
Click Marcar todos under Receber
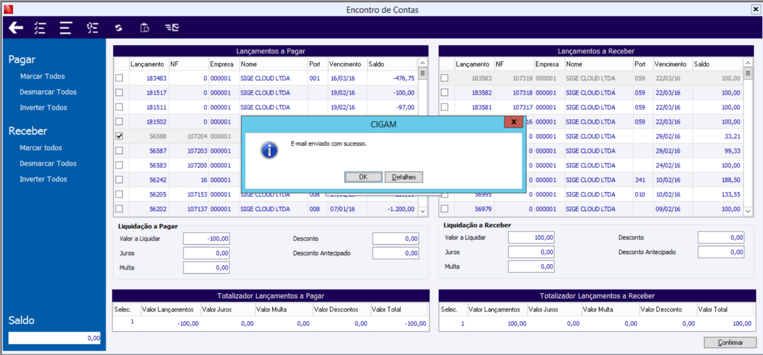41,148
